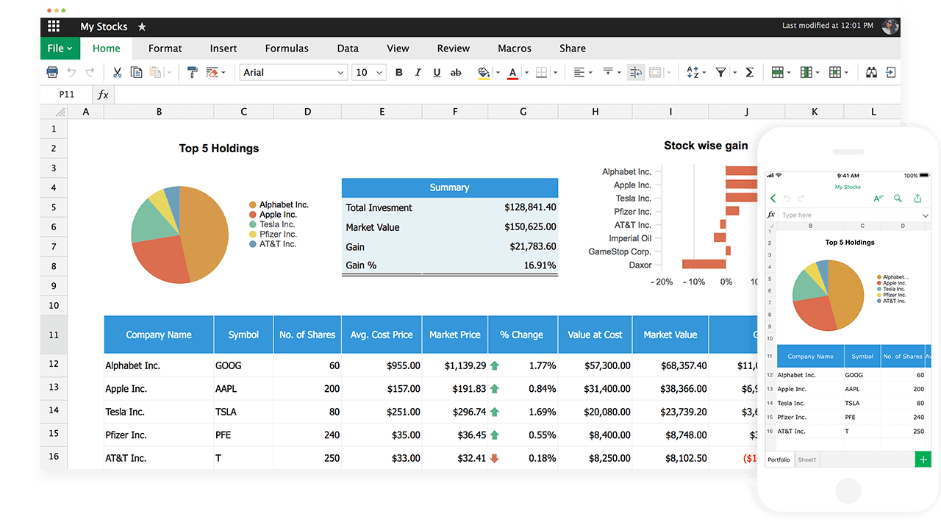Viewport: 941px width, 522px height.
Task: Expand the filter options dropdown arrow
Action: pyautogui.click(x=733, y=73)
